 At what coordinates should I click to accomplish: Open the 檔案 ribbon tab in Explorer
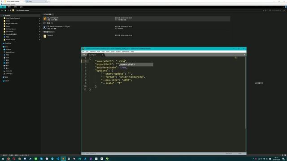(x=3, y=7)
